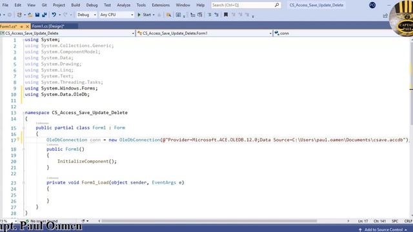Open the Window menu
This screenshot has width=413, height=232.
tap(183, 5)
